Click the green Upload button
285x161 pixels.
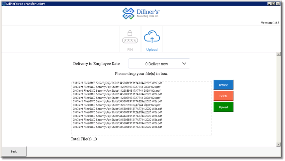[x=224, y=107]
